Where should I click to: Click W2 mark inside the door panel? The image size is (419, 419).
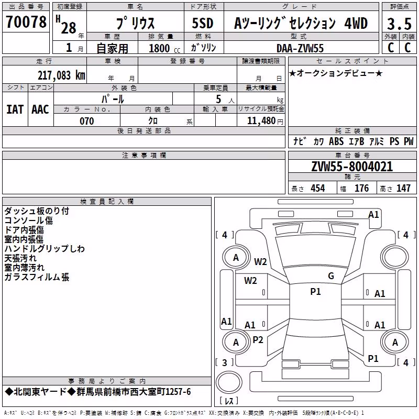pos(250,281)
